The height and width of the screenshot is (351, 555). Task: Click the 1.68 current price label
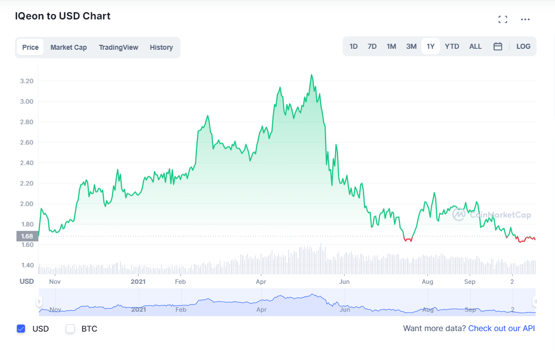(x=27, y=236)
